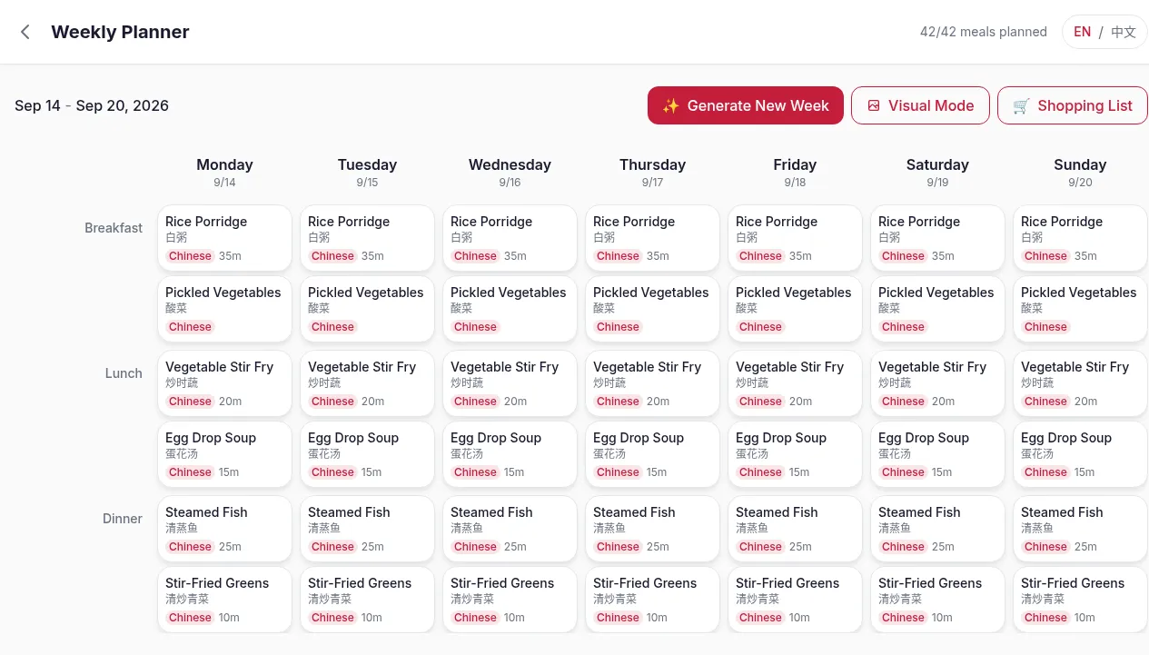Image resolution: width=1149 pixels, height=655 pixels.
Task: Switch language to 中文
Action: [1124, 32]
